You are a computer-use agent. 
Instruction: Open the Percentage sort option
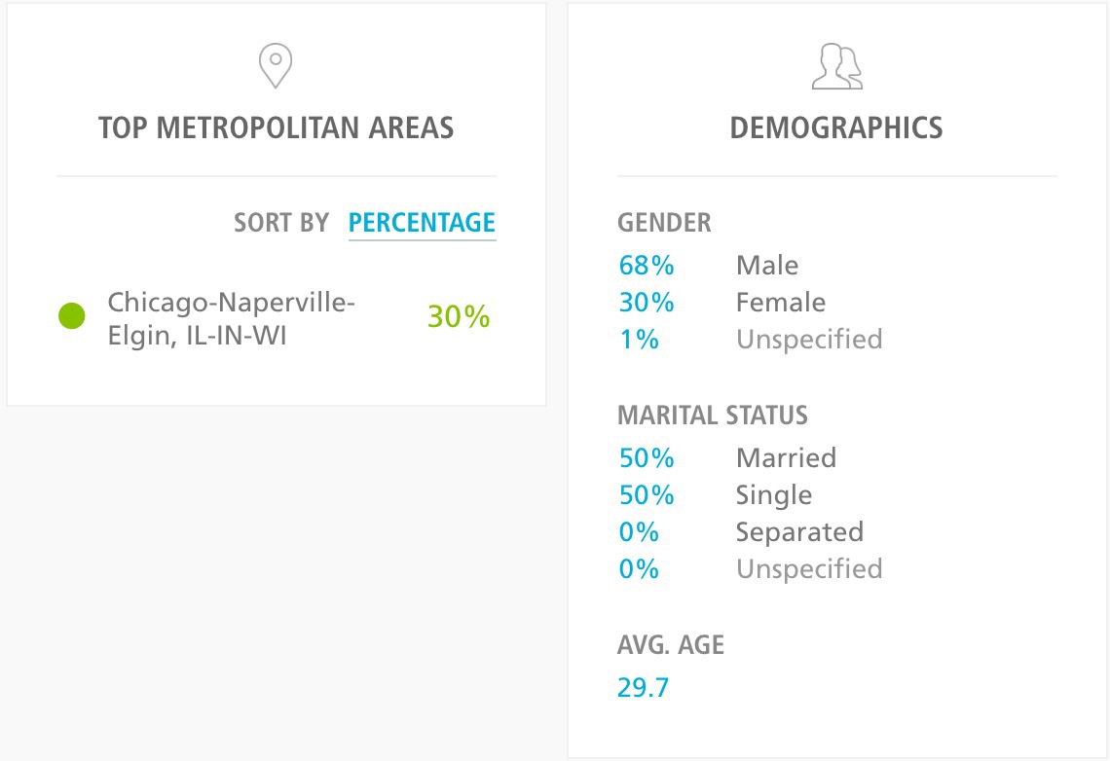(422, 223)
